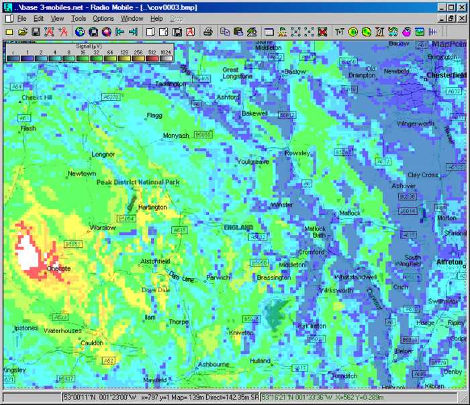This screenshot has width=470, height=405.
Task: Click the grid of dots with square icon
Action: tap(295, 32)
